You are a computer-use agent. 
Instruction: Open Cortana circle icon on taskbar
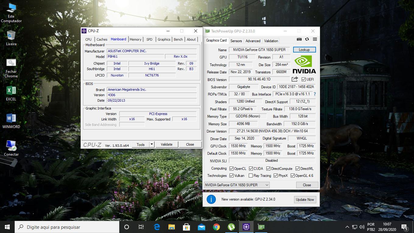tap(127, 227)
